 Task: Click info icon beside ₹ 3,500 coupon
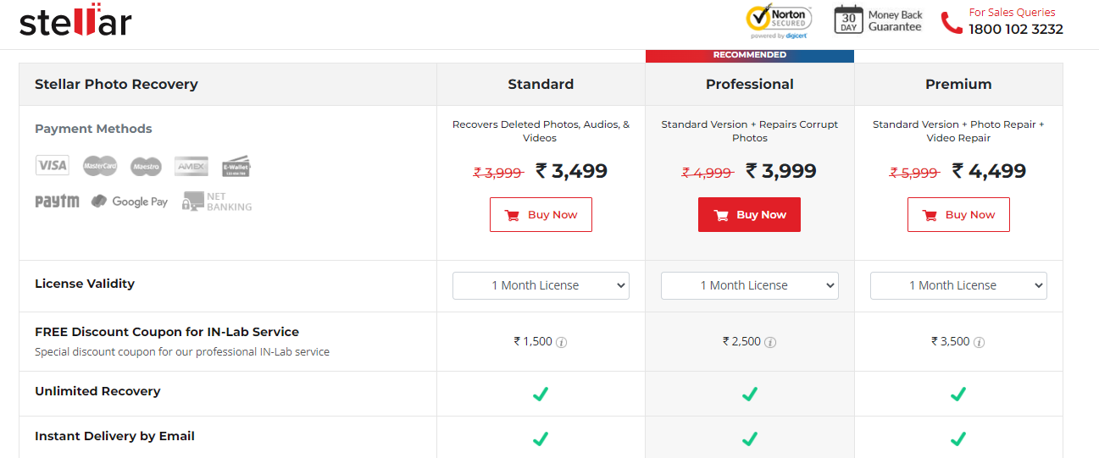coord(979,342)
